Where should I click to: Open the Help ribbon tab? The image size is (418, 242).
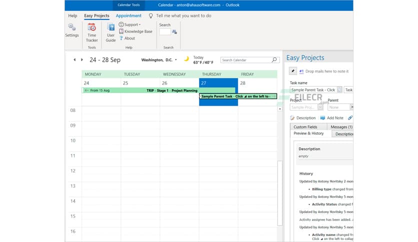72,15
